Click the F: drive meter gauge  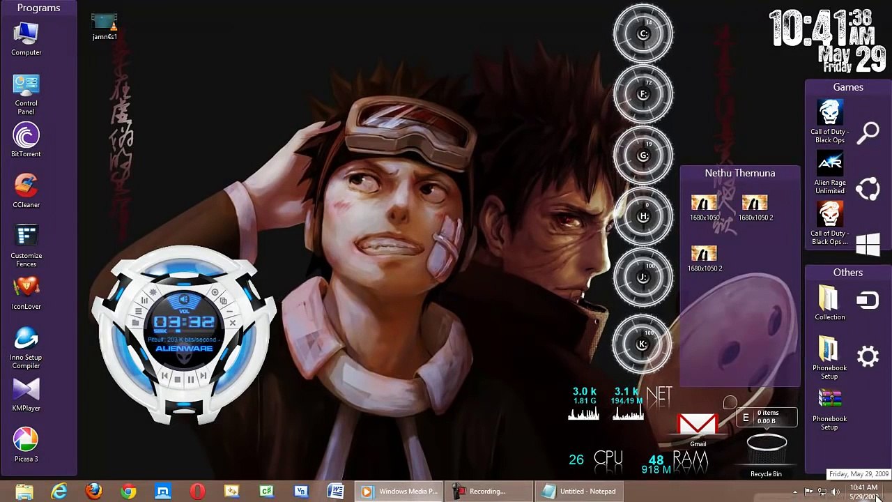(x=643, y=94)
